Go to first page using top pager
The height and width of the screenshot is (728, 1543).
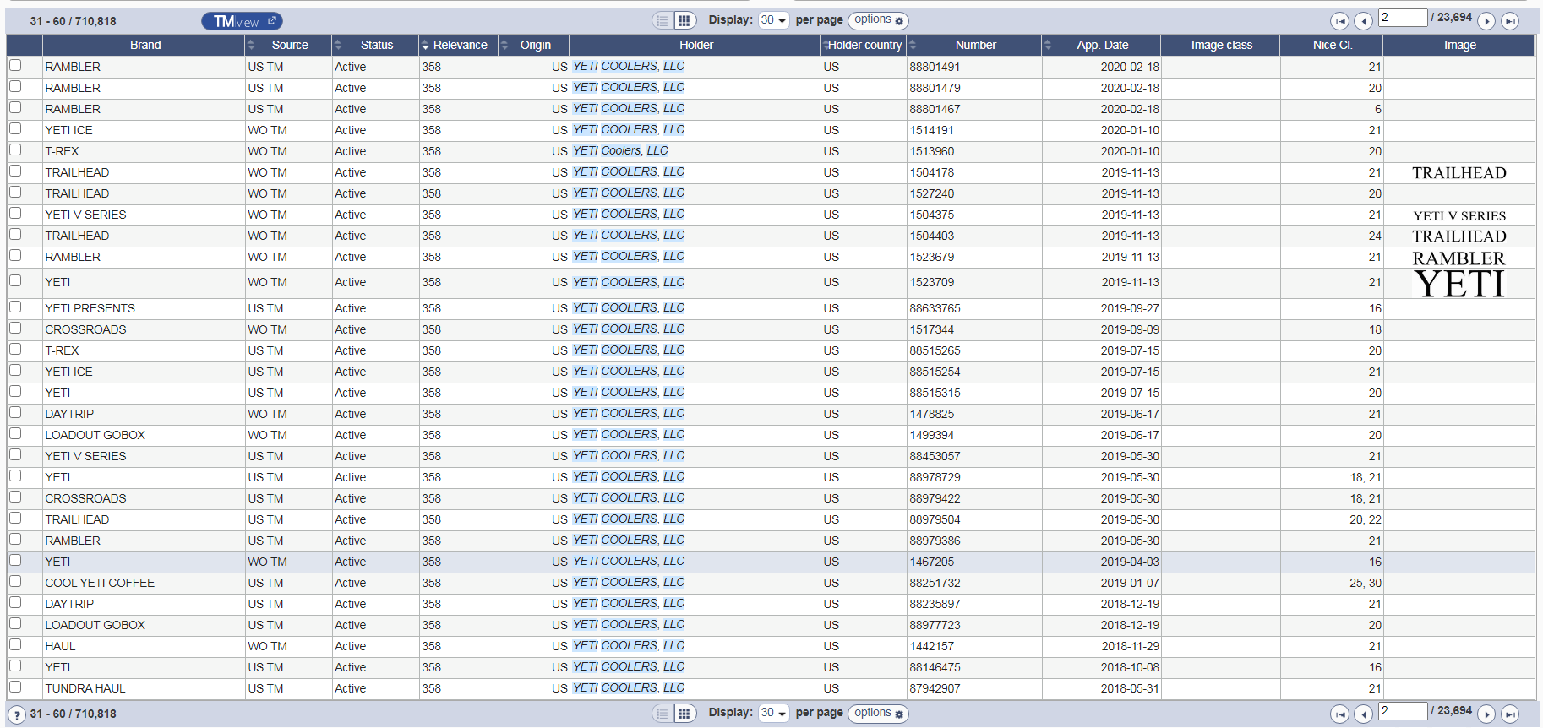pyautogui.click(x=1339, y=21)
